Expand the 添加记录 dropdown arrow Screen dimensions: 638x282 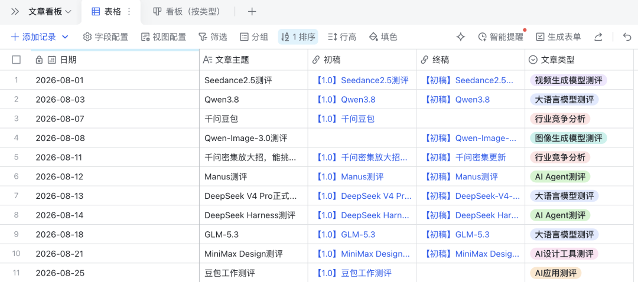65,37
